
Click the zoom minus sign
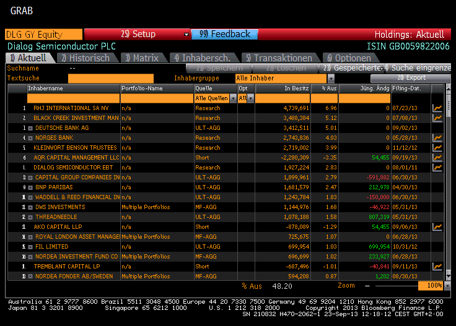click(x=367, y=286)
